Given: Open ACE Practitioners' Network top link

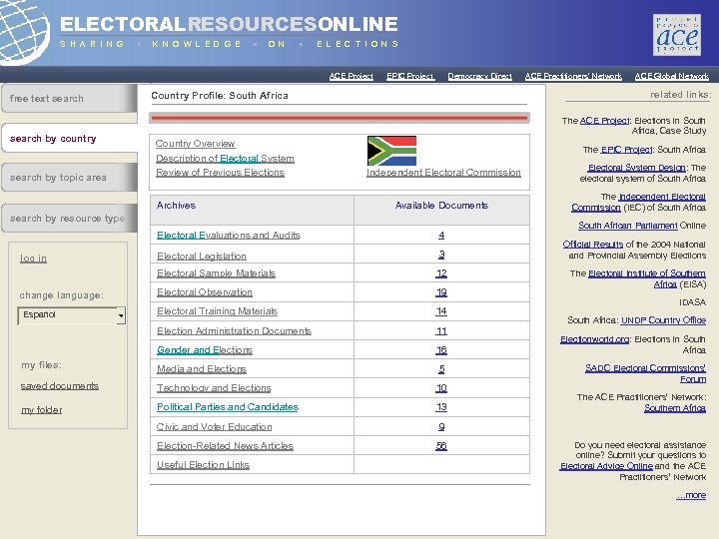Looking at the screenshot, I should [x=573, y=76].
